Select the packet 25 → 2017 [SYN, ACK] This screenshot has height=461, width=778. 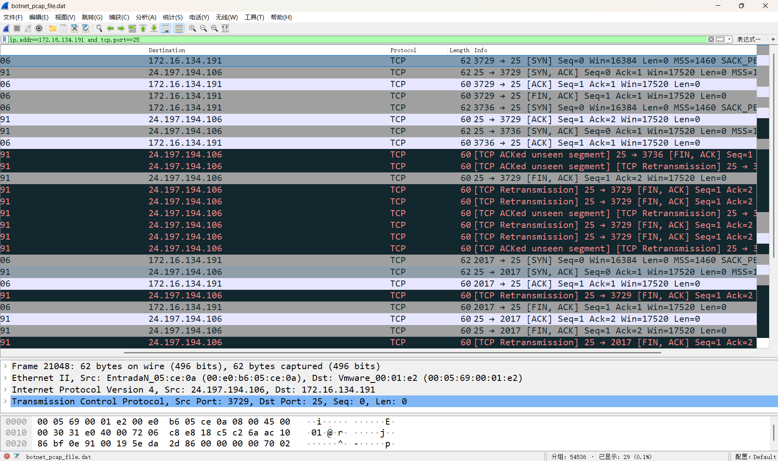(378, 272)
